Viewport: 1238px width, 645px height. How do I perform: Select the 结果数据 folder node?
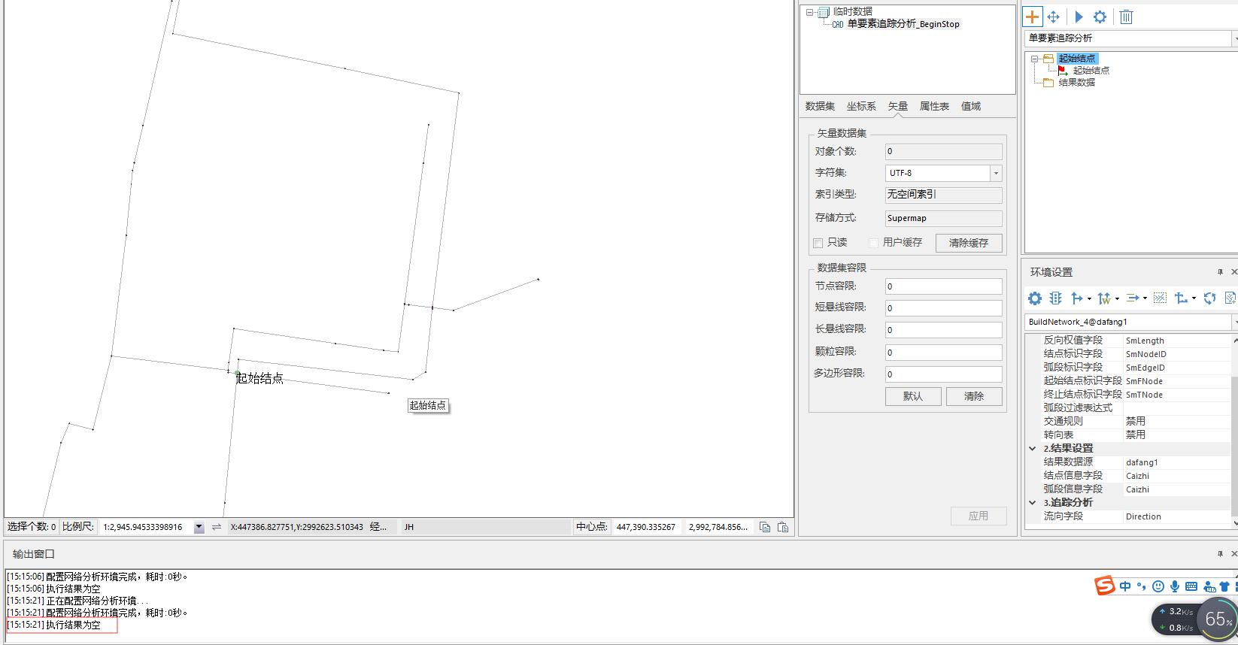(x=1076, y=83)
